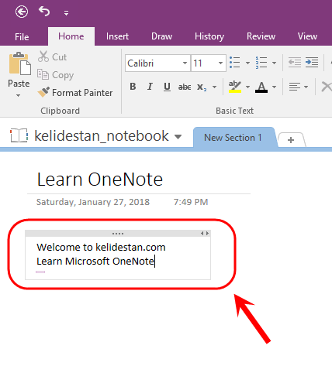Click the time 7:49 PM
This screenshot has height=366, width=332.
(191, 202)
